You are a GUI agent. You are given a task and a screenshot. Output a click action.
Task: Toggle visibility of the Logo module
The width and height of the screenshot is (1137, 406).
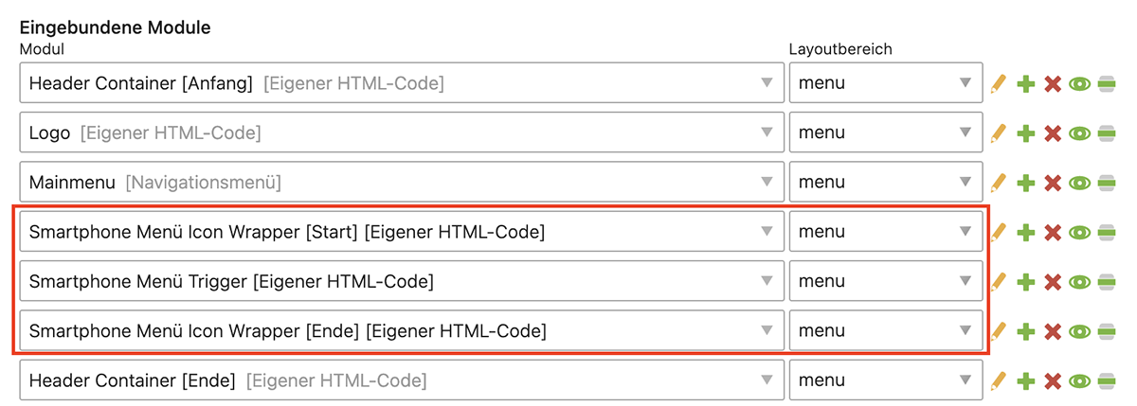(1079, 134)
